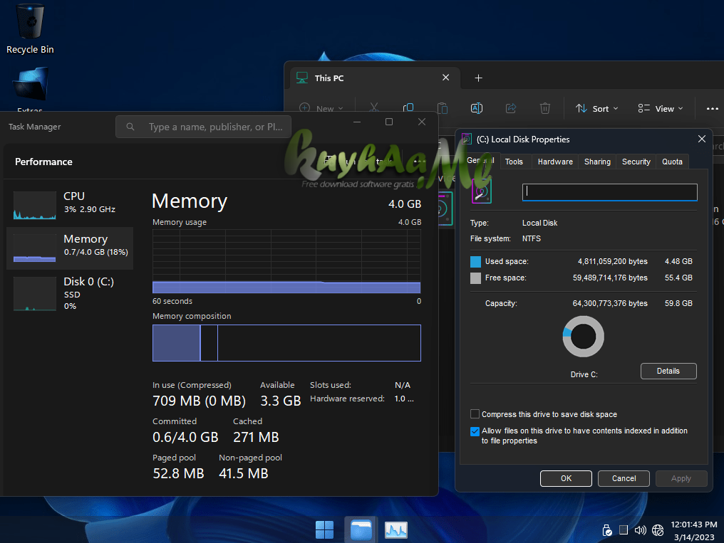Open the Recycle Bin desktop icon
Image resolution: width=724 pixels, height=543 pixels.
[30, 28]
